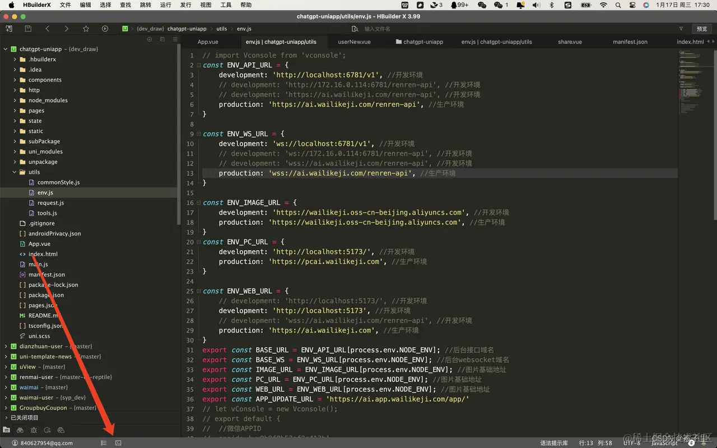Open tools.js in utils folder
717x448 pixels.
[x=47, y=213]
